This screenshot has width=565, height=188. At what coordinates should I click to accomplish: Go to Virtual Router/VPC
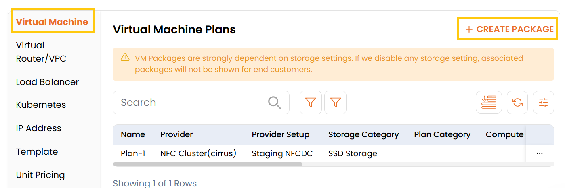coord(41,52)
